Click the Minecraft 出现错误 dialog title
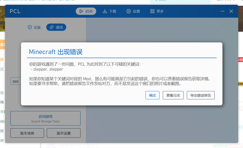Screen dimensions: 243x148 56,52
